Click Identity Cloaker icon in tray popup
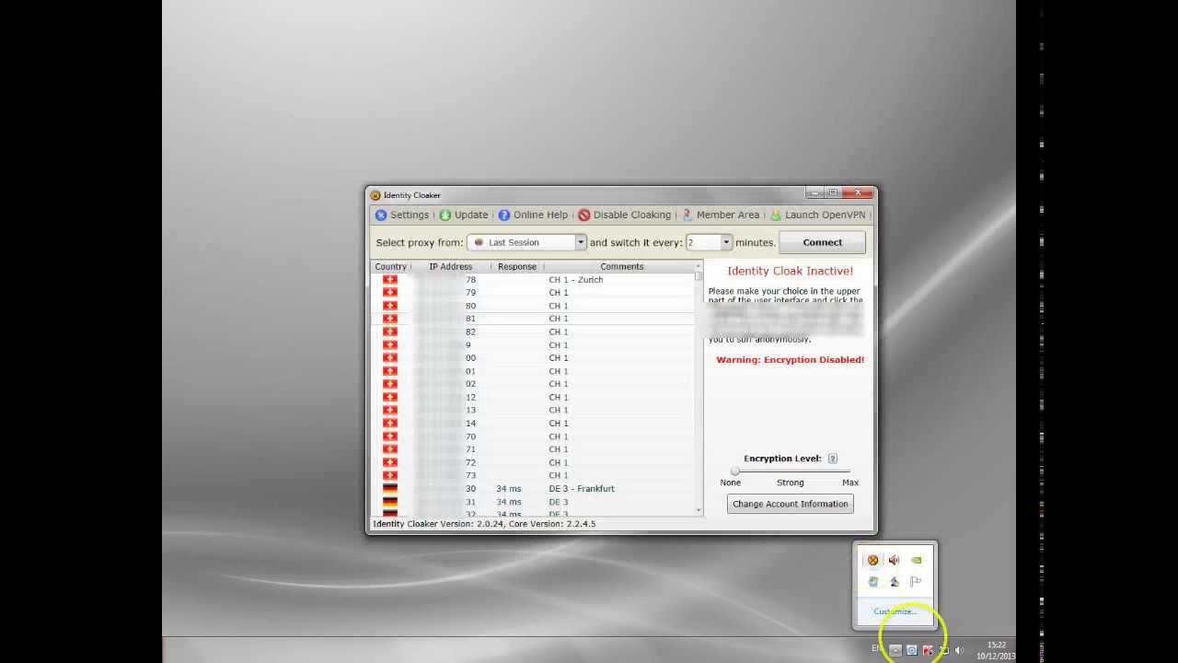1178x663 pixels. [872, 560]
